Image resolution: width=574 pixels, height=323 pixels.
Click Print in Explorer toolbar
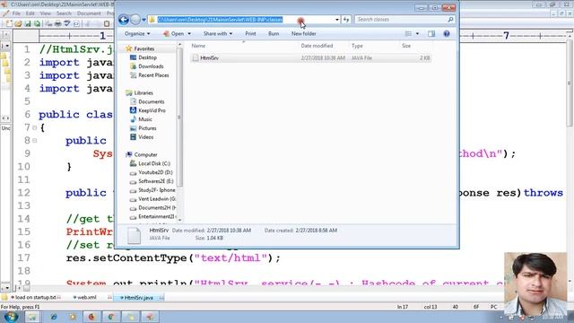(x=250, y=34)
